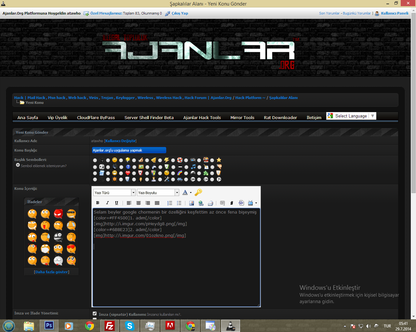Screen dimensions: 416x332
Task: Select the radio button for the red heart symbol
Action: pyautogui.click(x=121, y=173)
